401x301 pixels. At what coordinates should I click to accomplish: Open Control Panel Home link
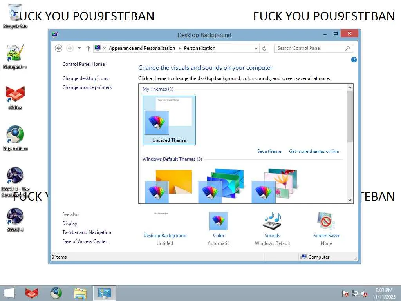[83, 64]
